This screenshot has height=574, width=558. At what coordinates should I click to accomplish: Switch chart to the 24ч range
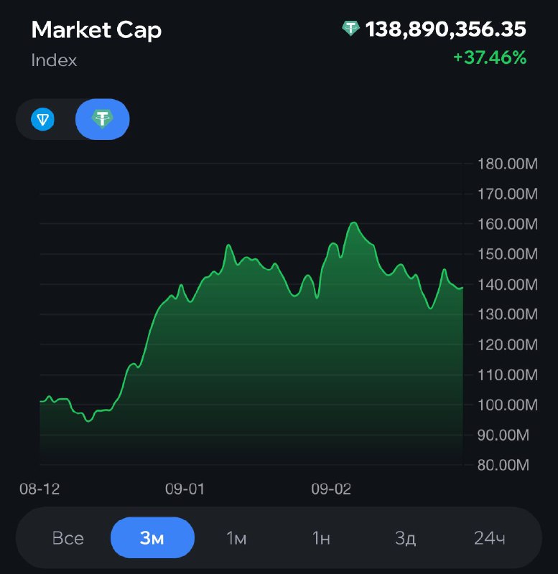[x=489, y=537]
